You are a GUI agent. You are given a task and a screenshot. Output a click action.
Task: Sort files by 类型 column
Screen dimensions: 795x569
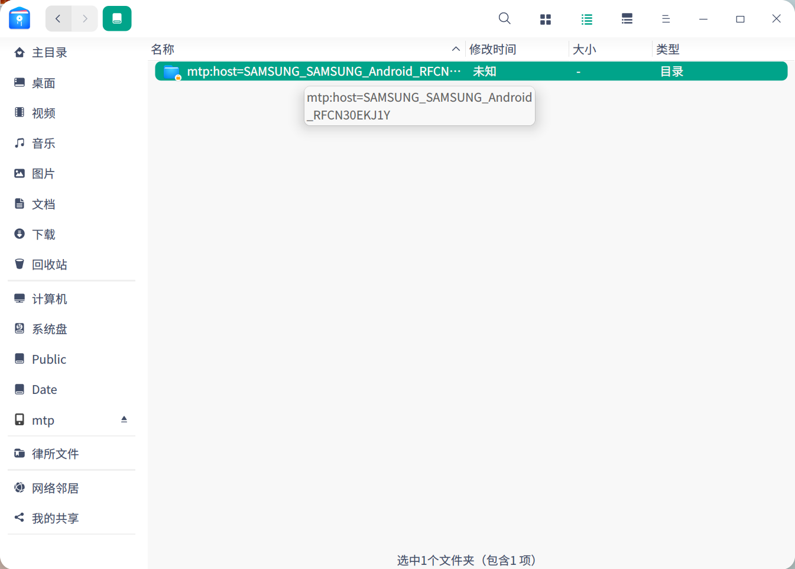point(667,50)
